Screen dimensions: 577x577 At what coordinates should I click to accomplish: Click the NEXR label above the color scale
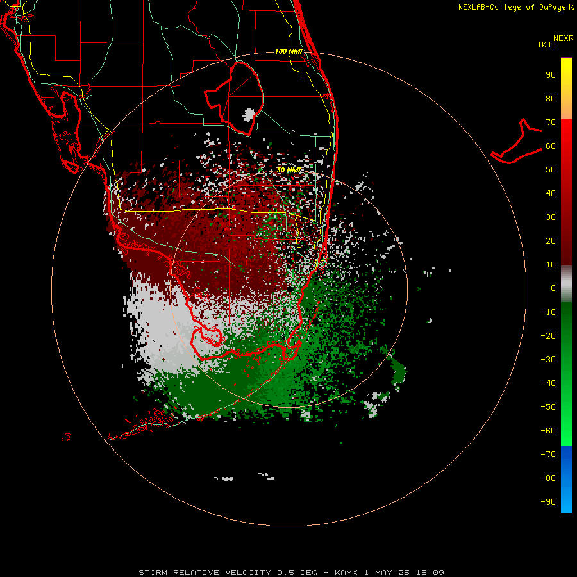point(564,38)
